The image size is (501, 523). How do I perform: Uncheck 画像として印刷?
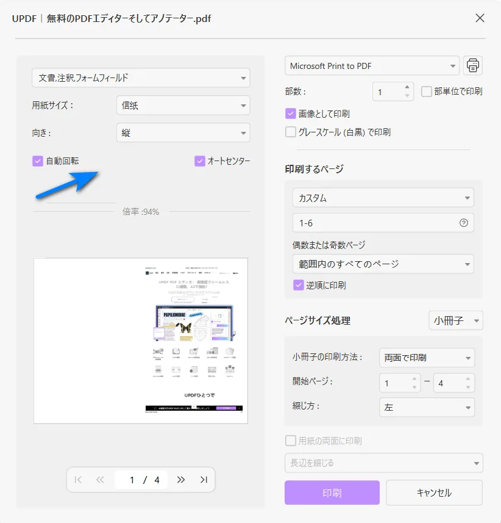[291, 114]
